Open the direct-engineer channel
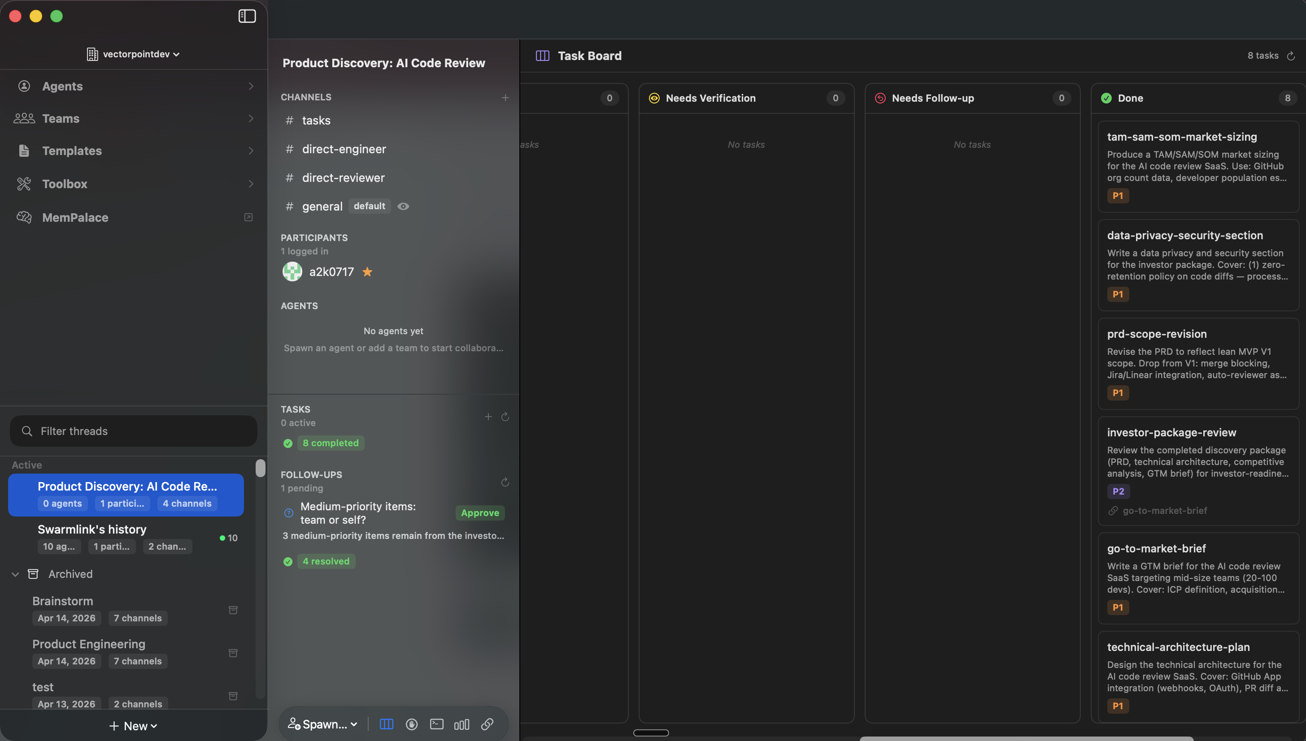 click(344, 149)
